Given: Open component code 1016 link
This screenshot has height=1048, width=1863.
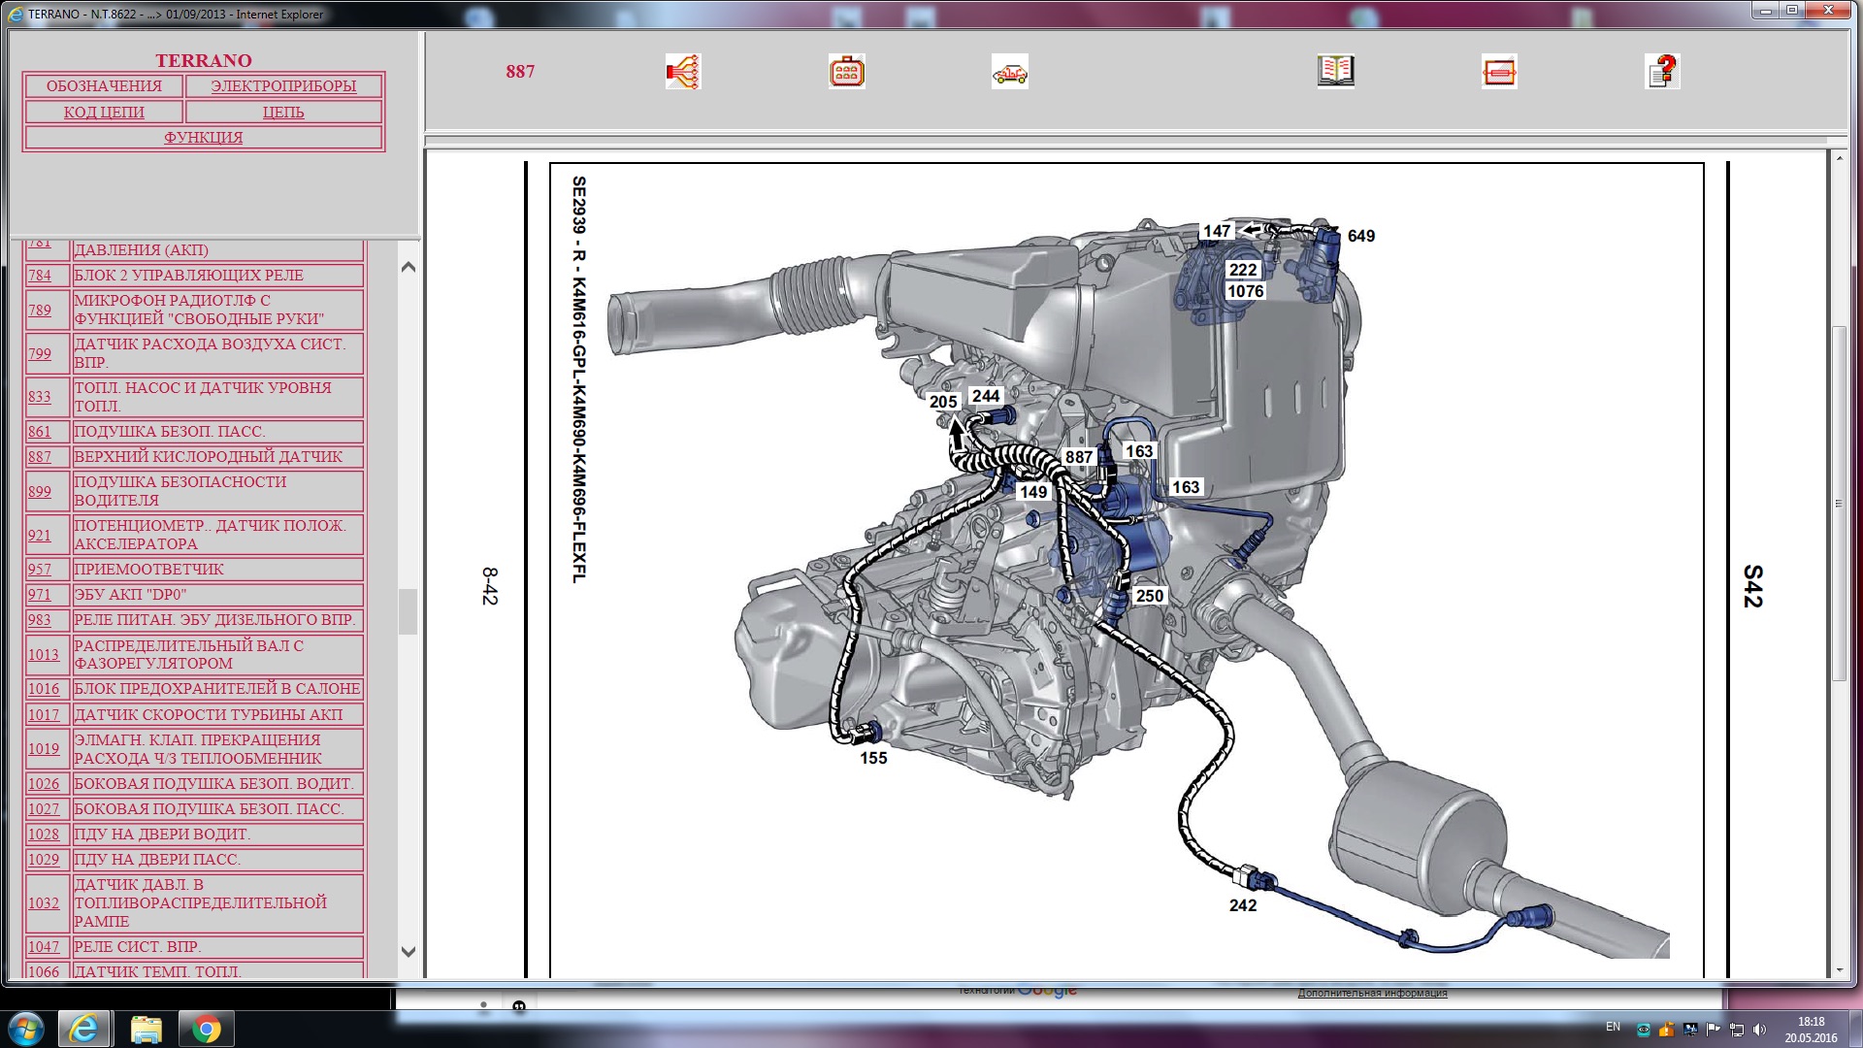Looking at the screenshot, I should [x=44, y=689].
